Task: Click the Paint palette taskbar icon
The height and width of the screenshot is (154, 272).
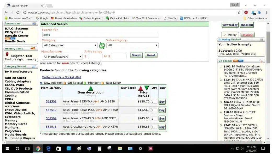Action: tap(79, 149)
